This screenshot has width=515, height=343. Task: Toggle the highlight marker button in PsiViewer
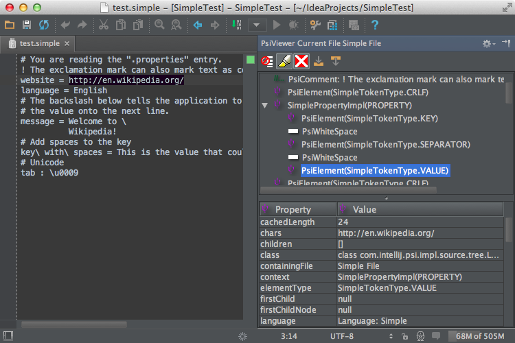[284, 62]
